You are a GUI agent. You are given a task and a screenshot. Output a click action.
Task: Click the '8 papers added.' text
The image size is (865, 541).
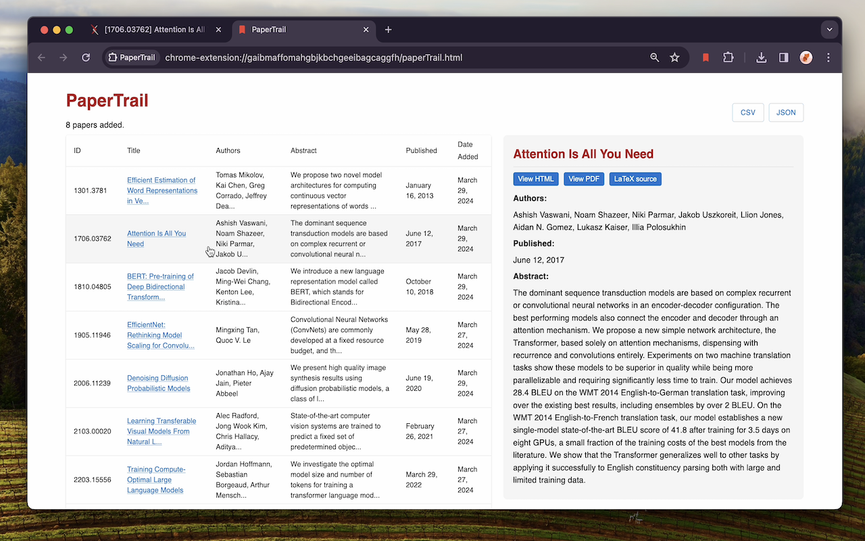click(95, 125)
